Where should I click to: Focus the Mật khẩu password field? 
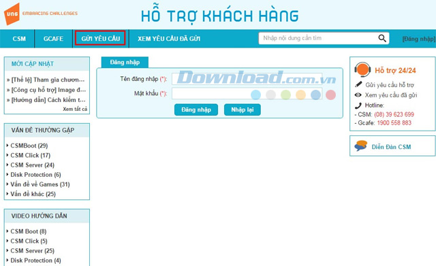tap(247, 94)
